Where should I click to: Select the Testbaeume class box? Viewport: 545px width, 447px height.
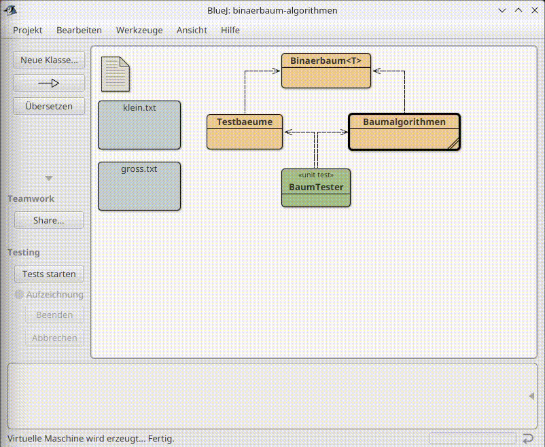245,132
